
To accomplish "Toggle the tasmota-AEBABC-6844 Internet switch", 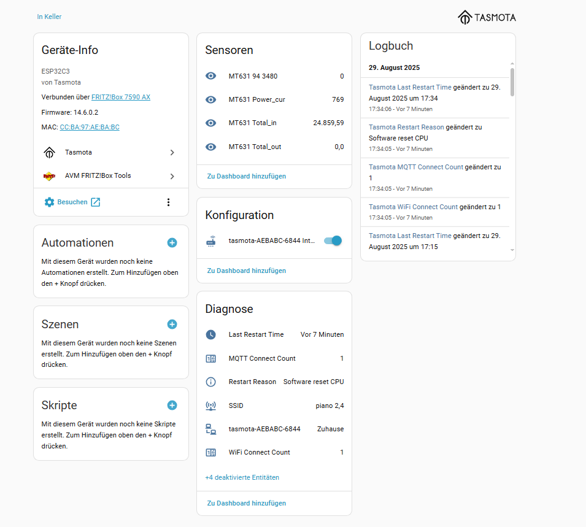I will coord(333,241).
